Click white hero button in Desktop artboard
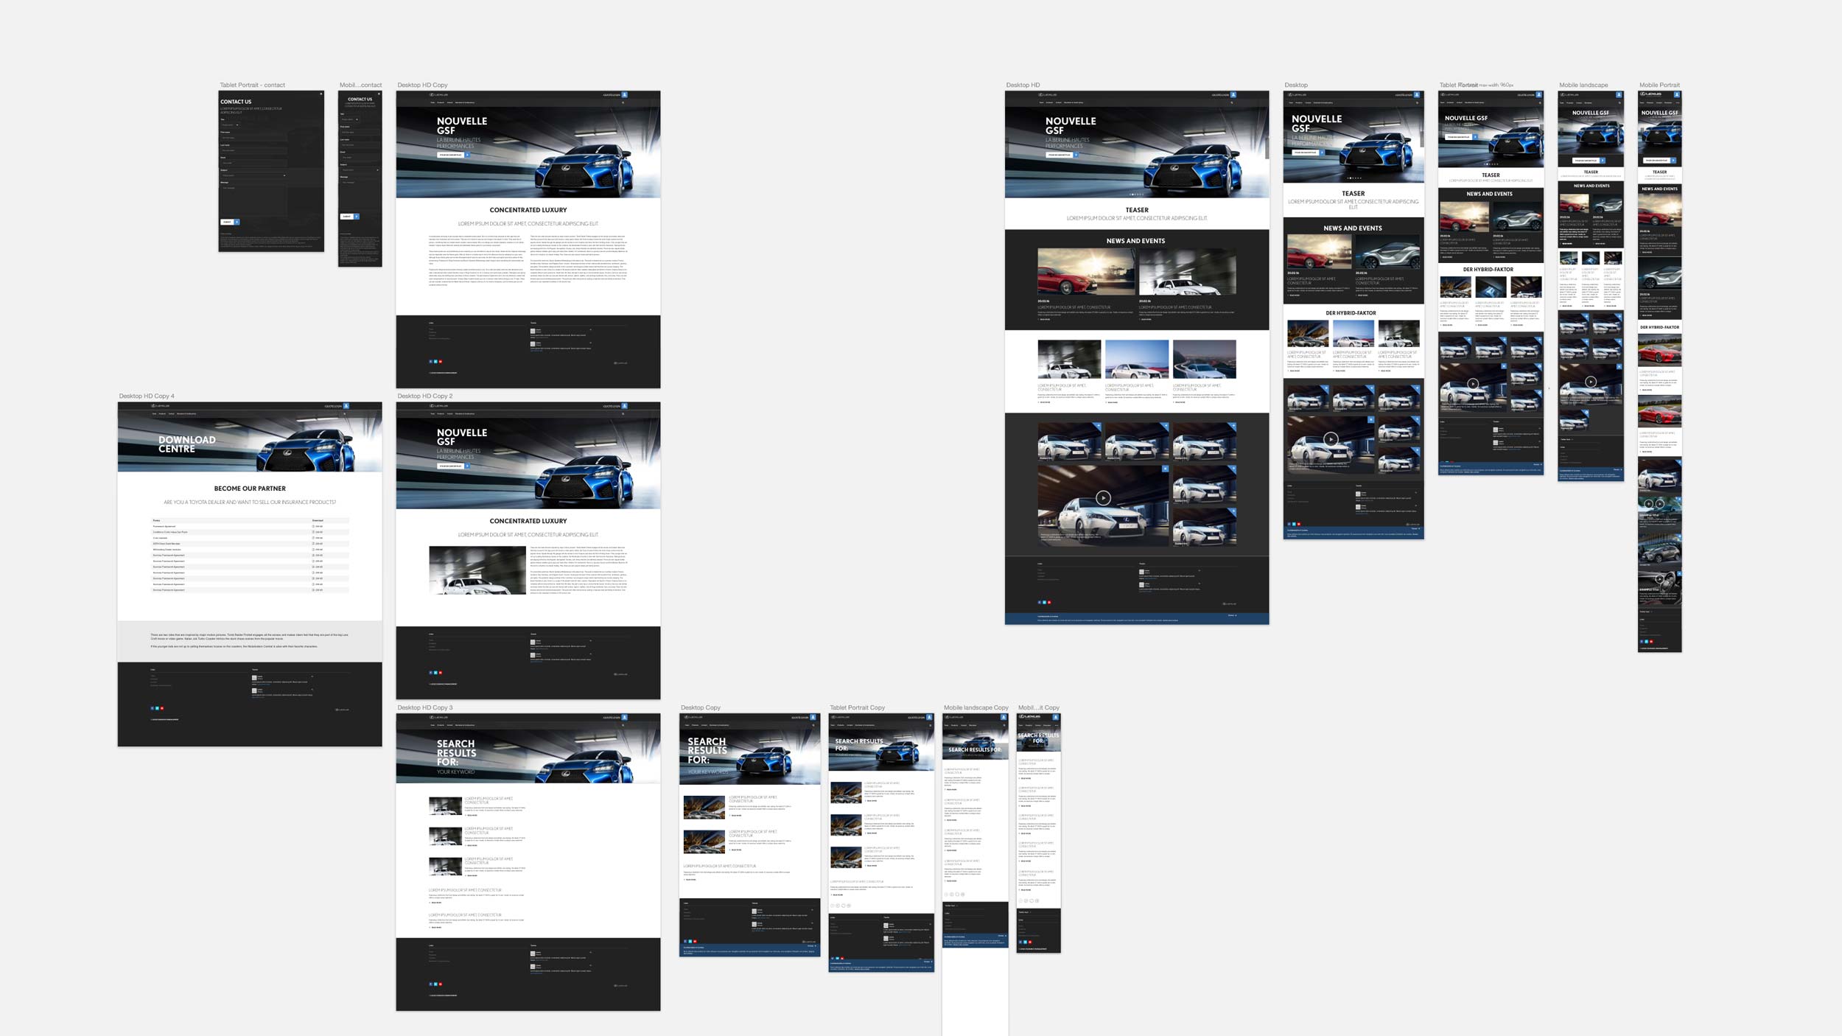1842x1036 pixels. coord(1305,153)
